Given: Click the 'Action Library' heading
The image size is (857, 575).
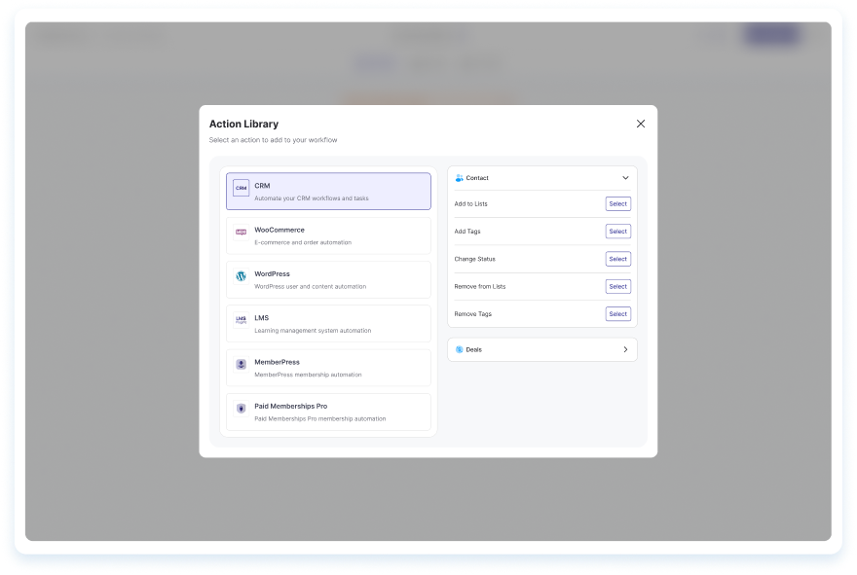Looking at the screenshot, I should click(243, 124).
